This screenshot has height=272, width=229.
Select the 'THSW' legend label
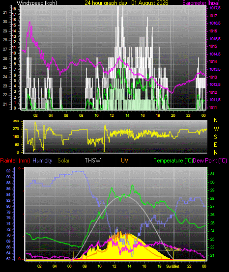(93, 161)
